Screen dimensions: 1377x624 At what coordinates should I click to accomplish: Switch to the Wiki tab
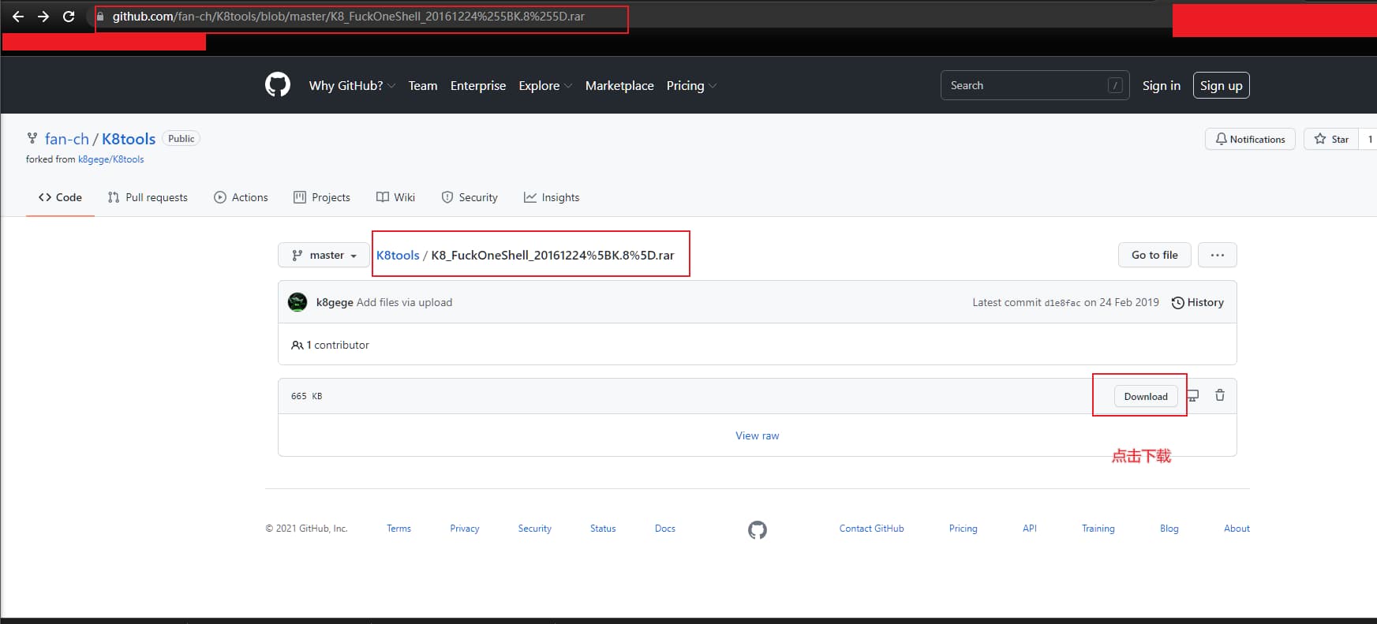click(x=395, y=197)
